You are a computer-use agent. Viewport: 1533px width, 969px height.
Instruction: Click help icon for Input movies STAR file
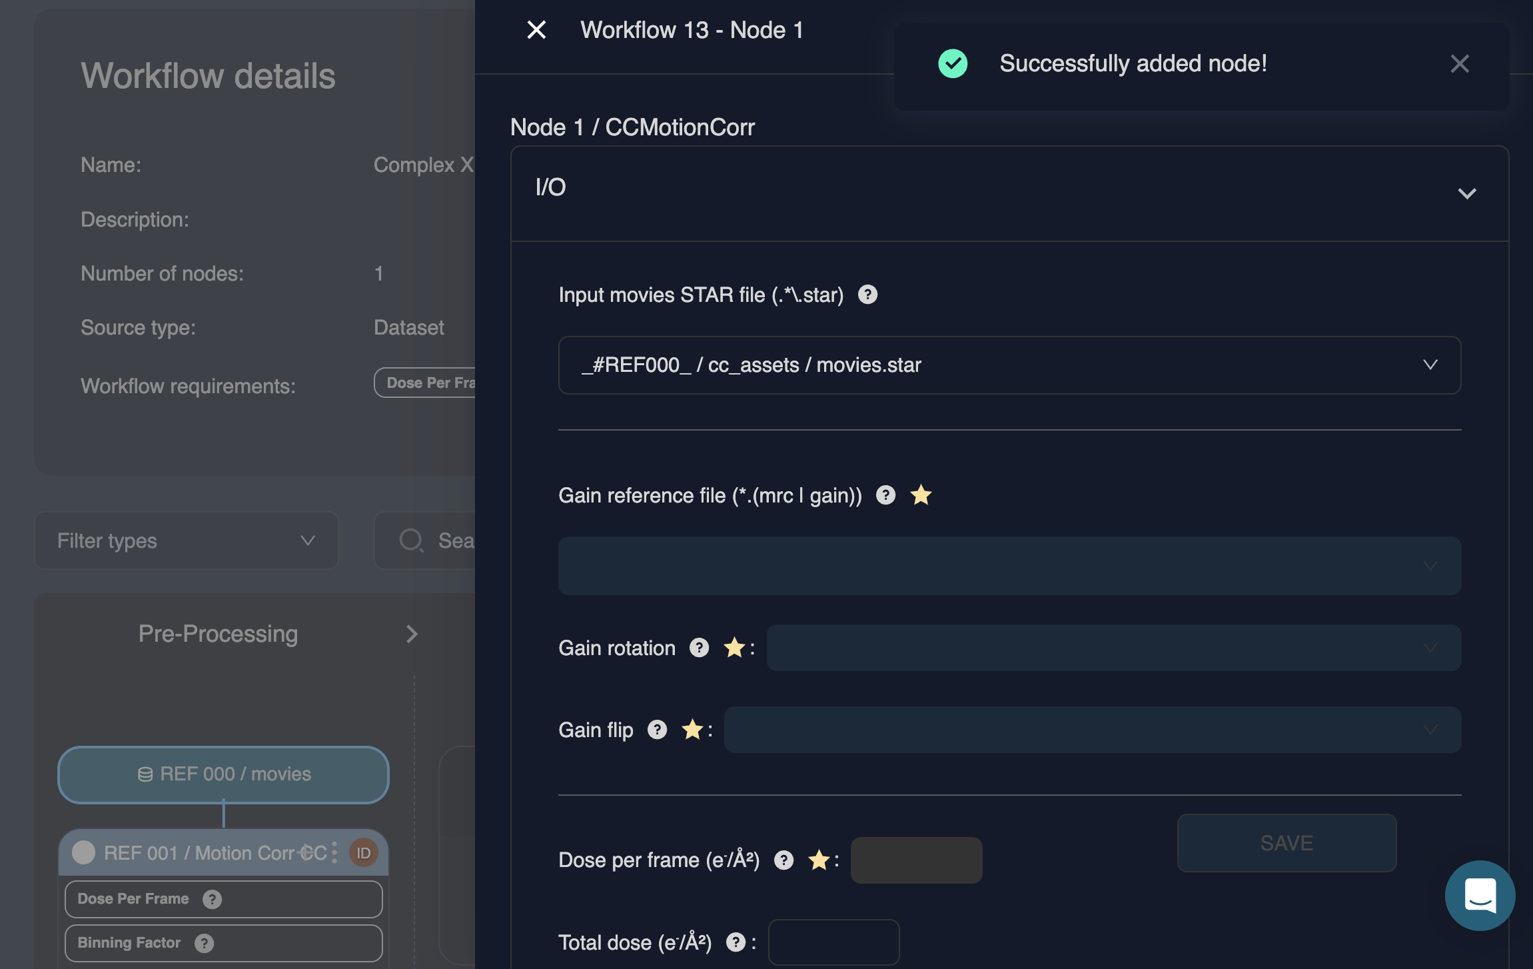click(x=867, y=295)
